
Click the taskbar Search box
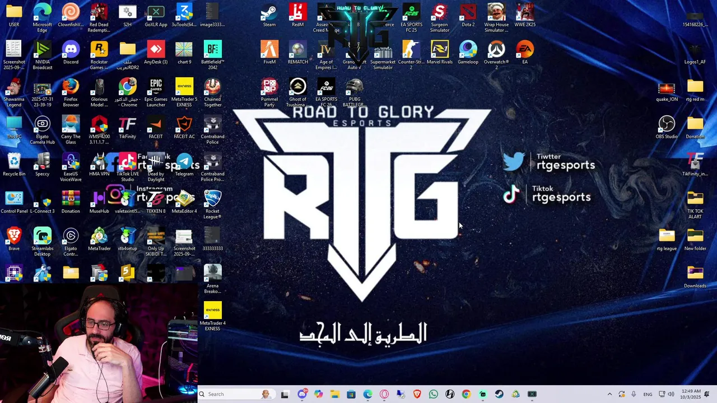238,394
